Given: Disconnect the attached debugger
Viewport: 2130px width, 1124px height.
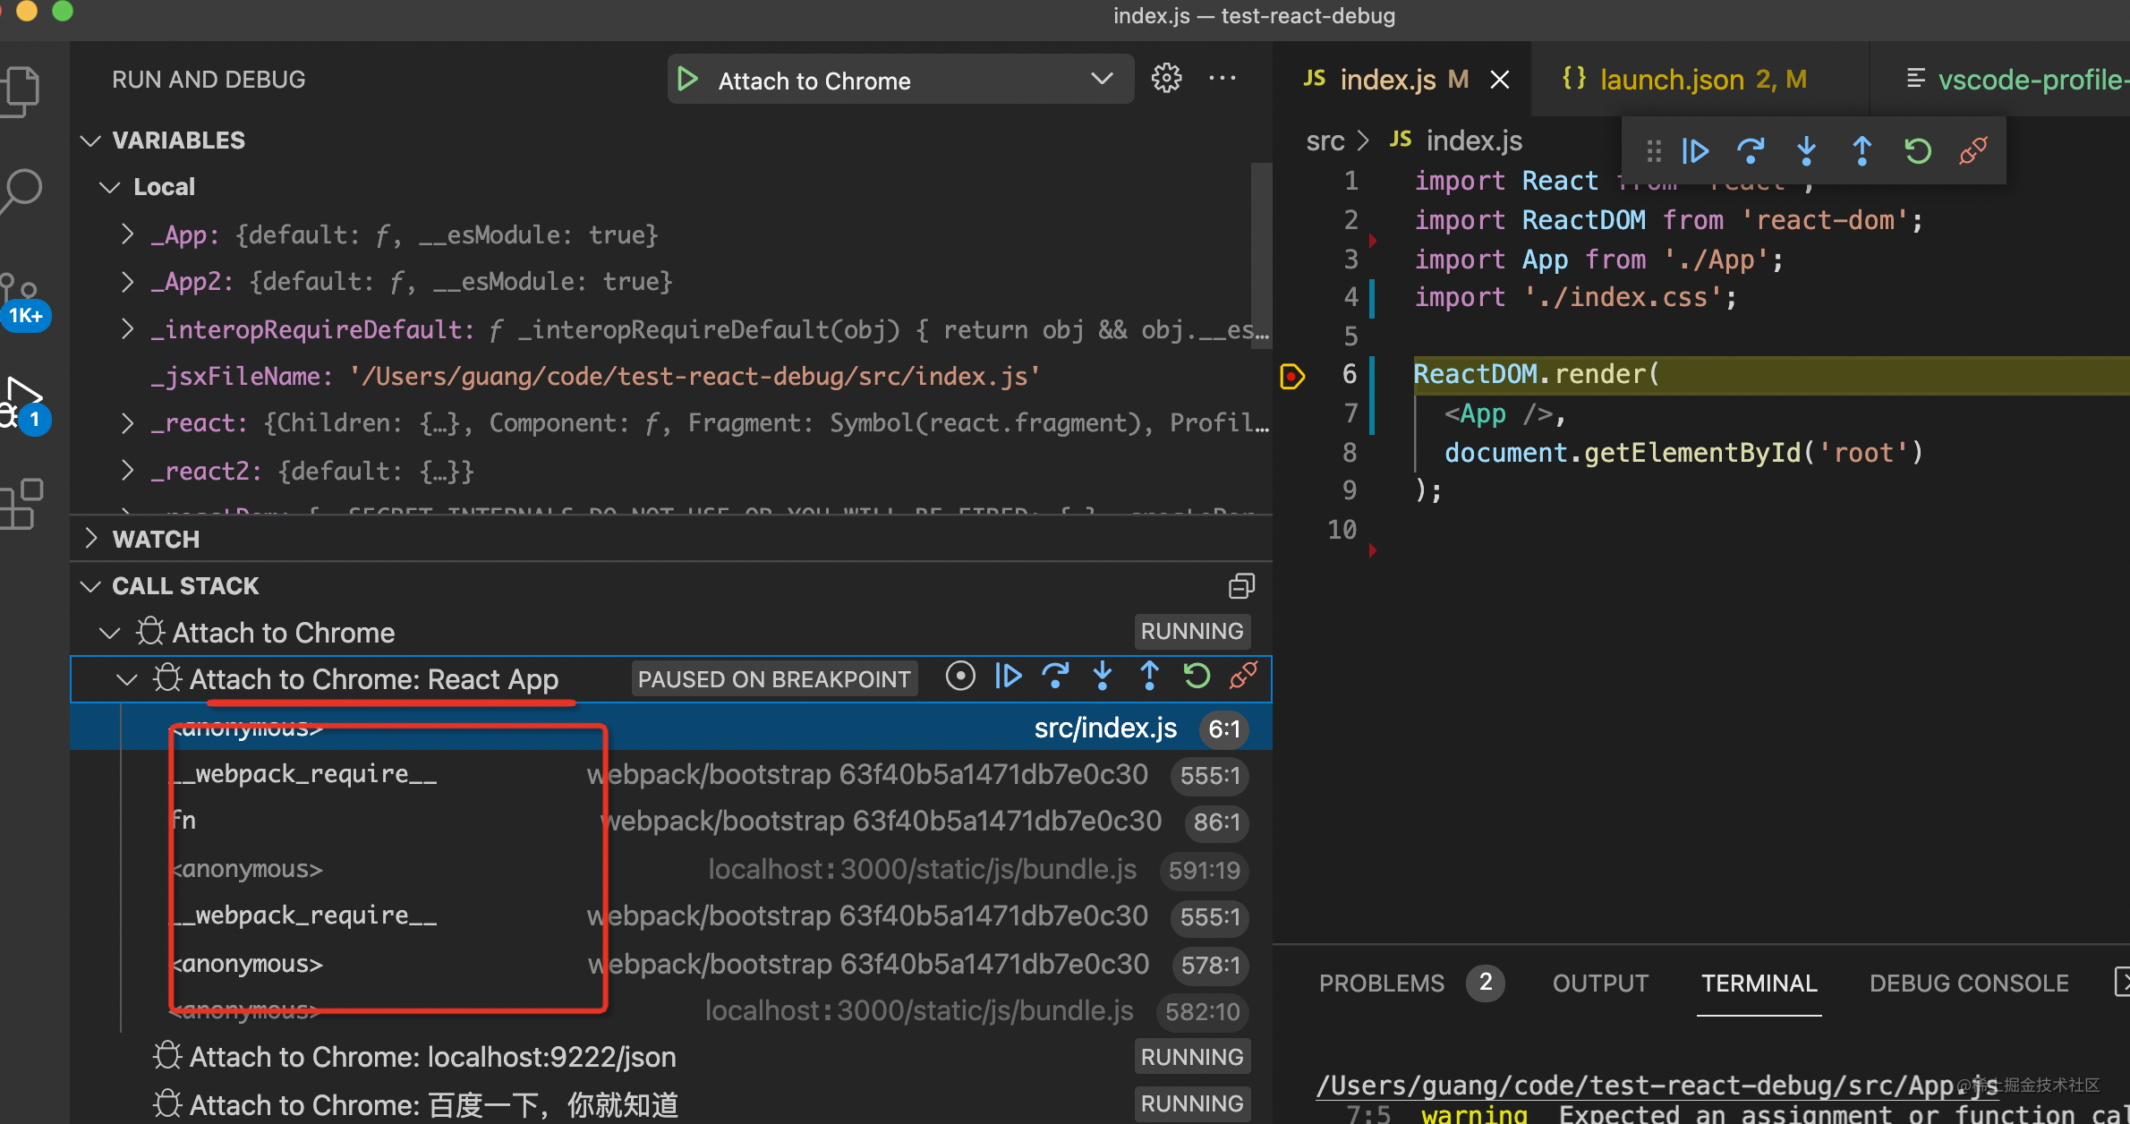Looking at the screenshot, I should coord(1972,150).
